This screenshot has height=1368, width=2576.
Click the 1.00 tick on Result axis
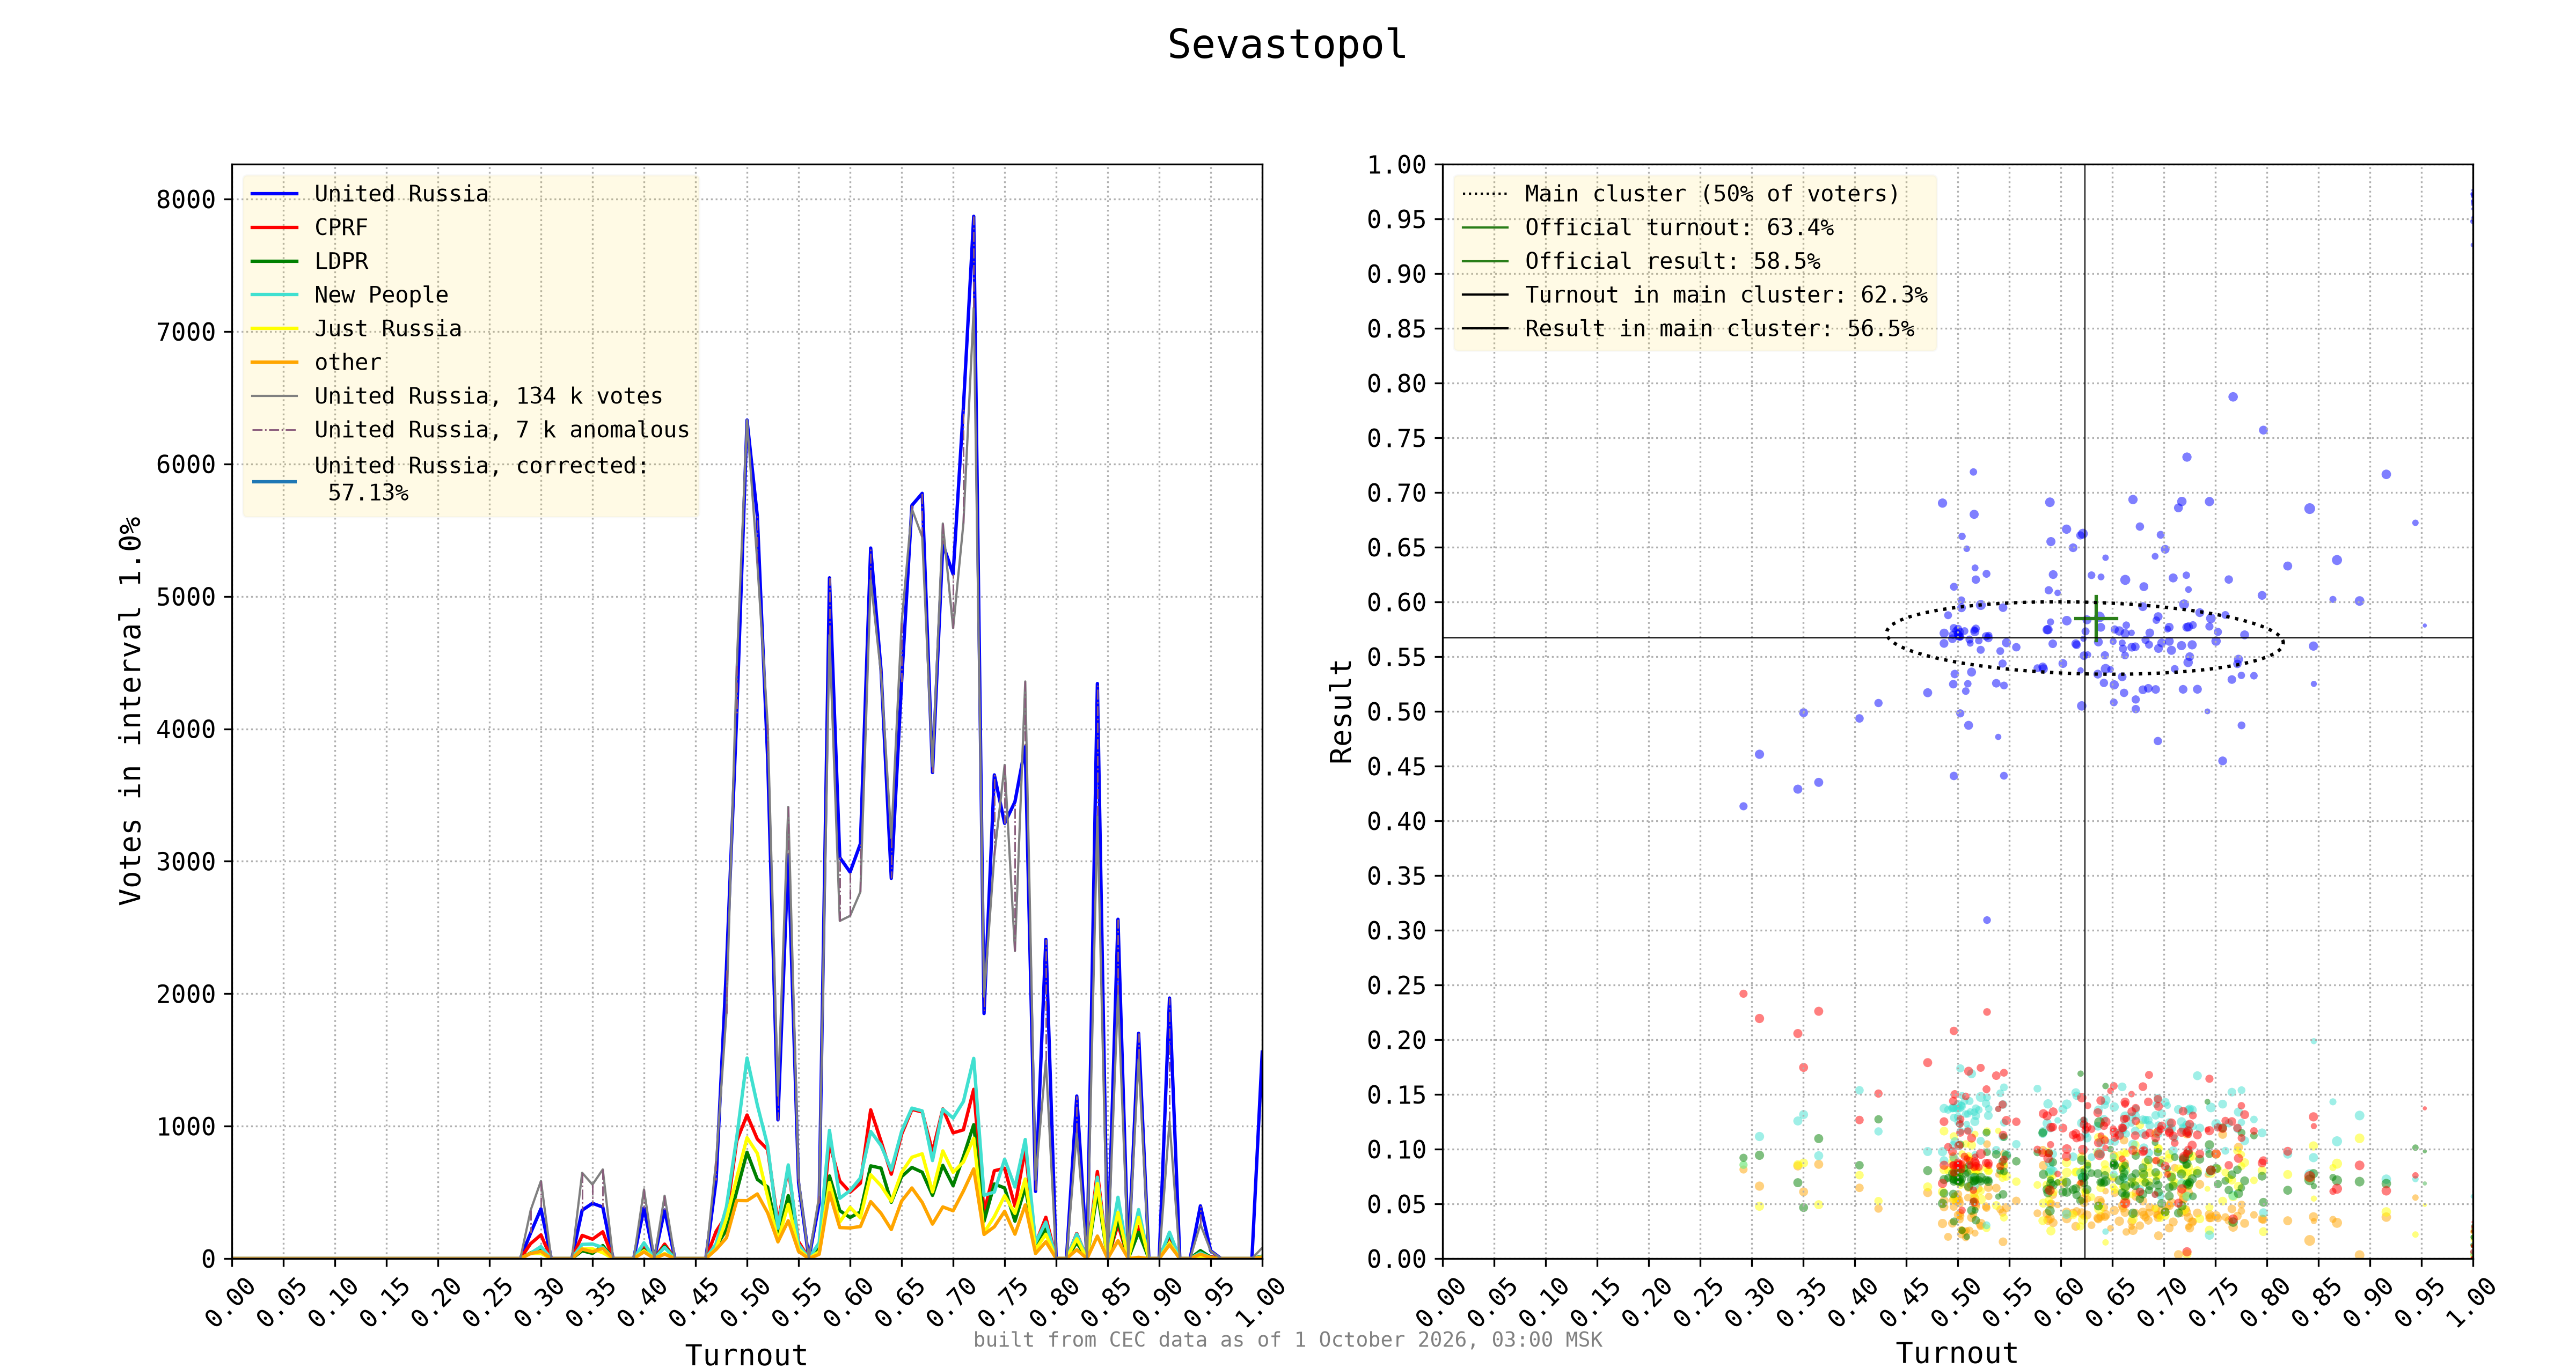[x=1396, y=165]
